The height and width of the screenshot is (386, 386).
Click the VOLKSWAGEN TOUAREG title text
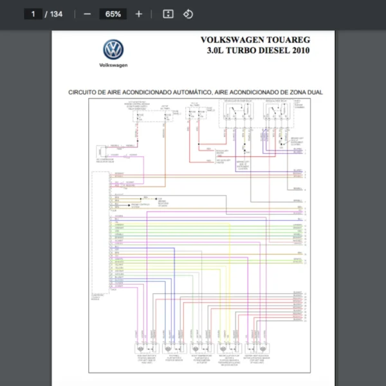point(255,41)
